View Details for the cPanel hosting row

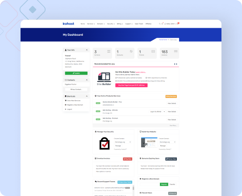tap(172, 111)
